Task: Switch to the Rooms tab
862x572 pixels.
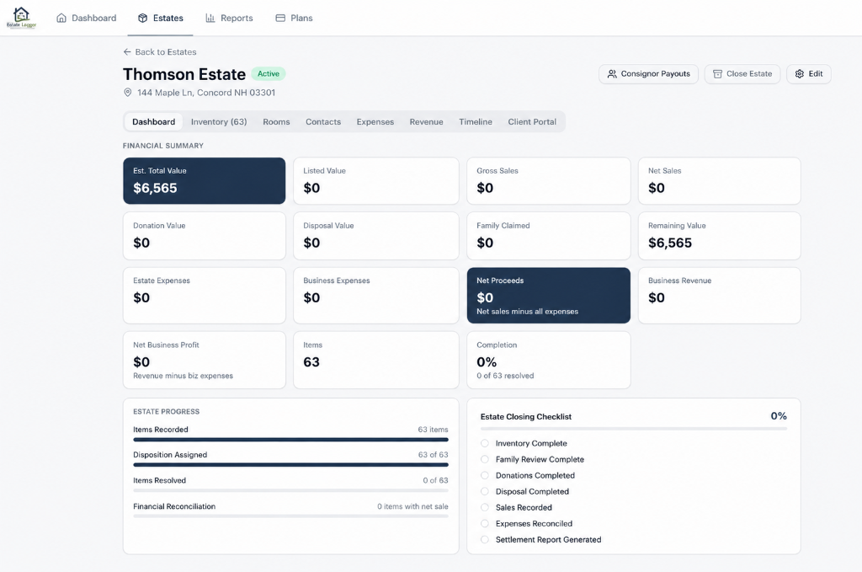Action: [276, 121]
